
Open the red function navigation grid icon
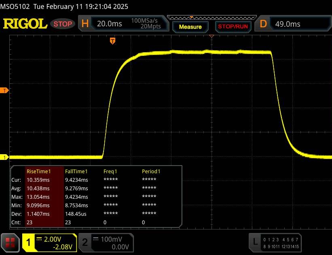(10, 243)
